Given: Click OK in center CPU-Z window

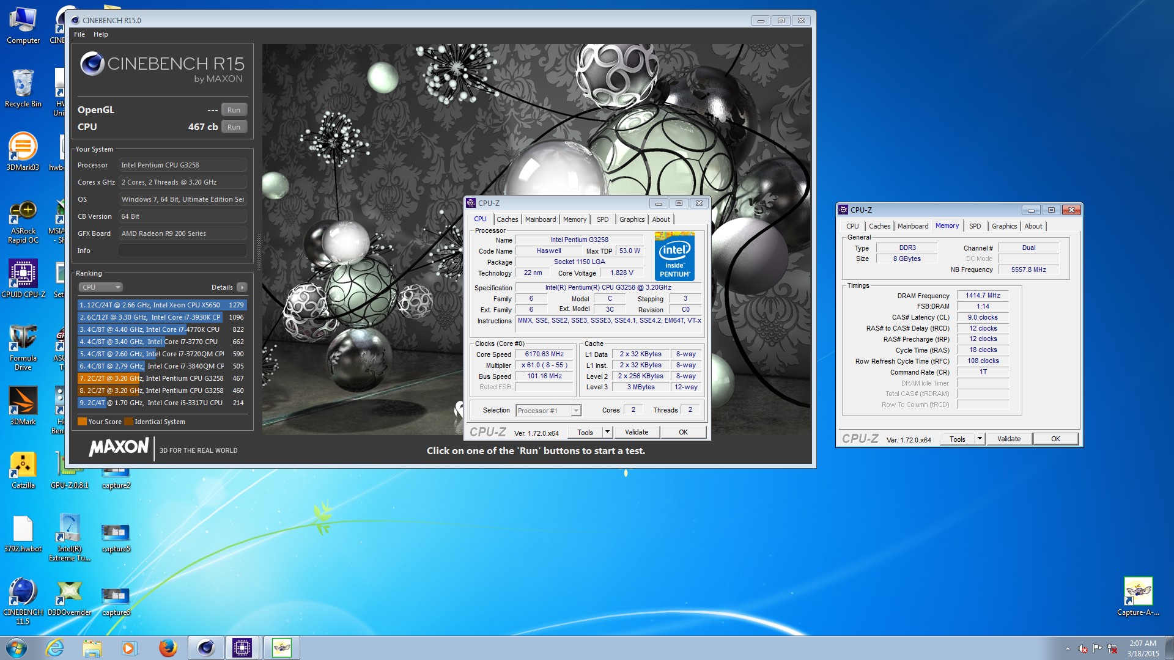Looking at the screenshot, I should [x=683, y=432].
